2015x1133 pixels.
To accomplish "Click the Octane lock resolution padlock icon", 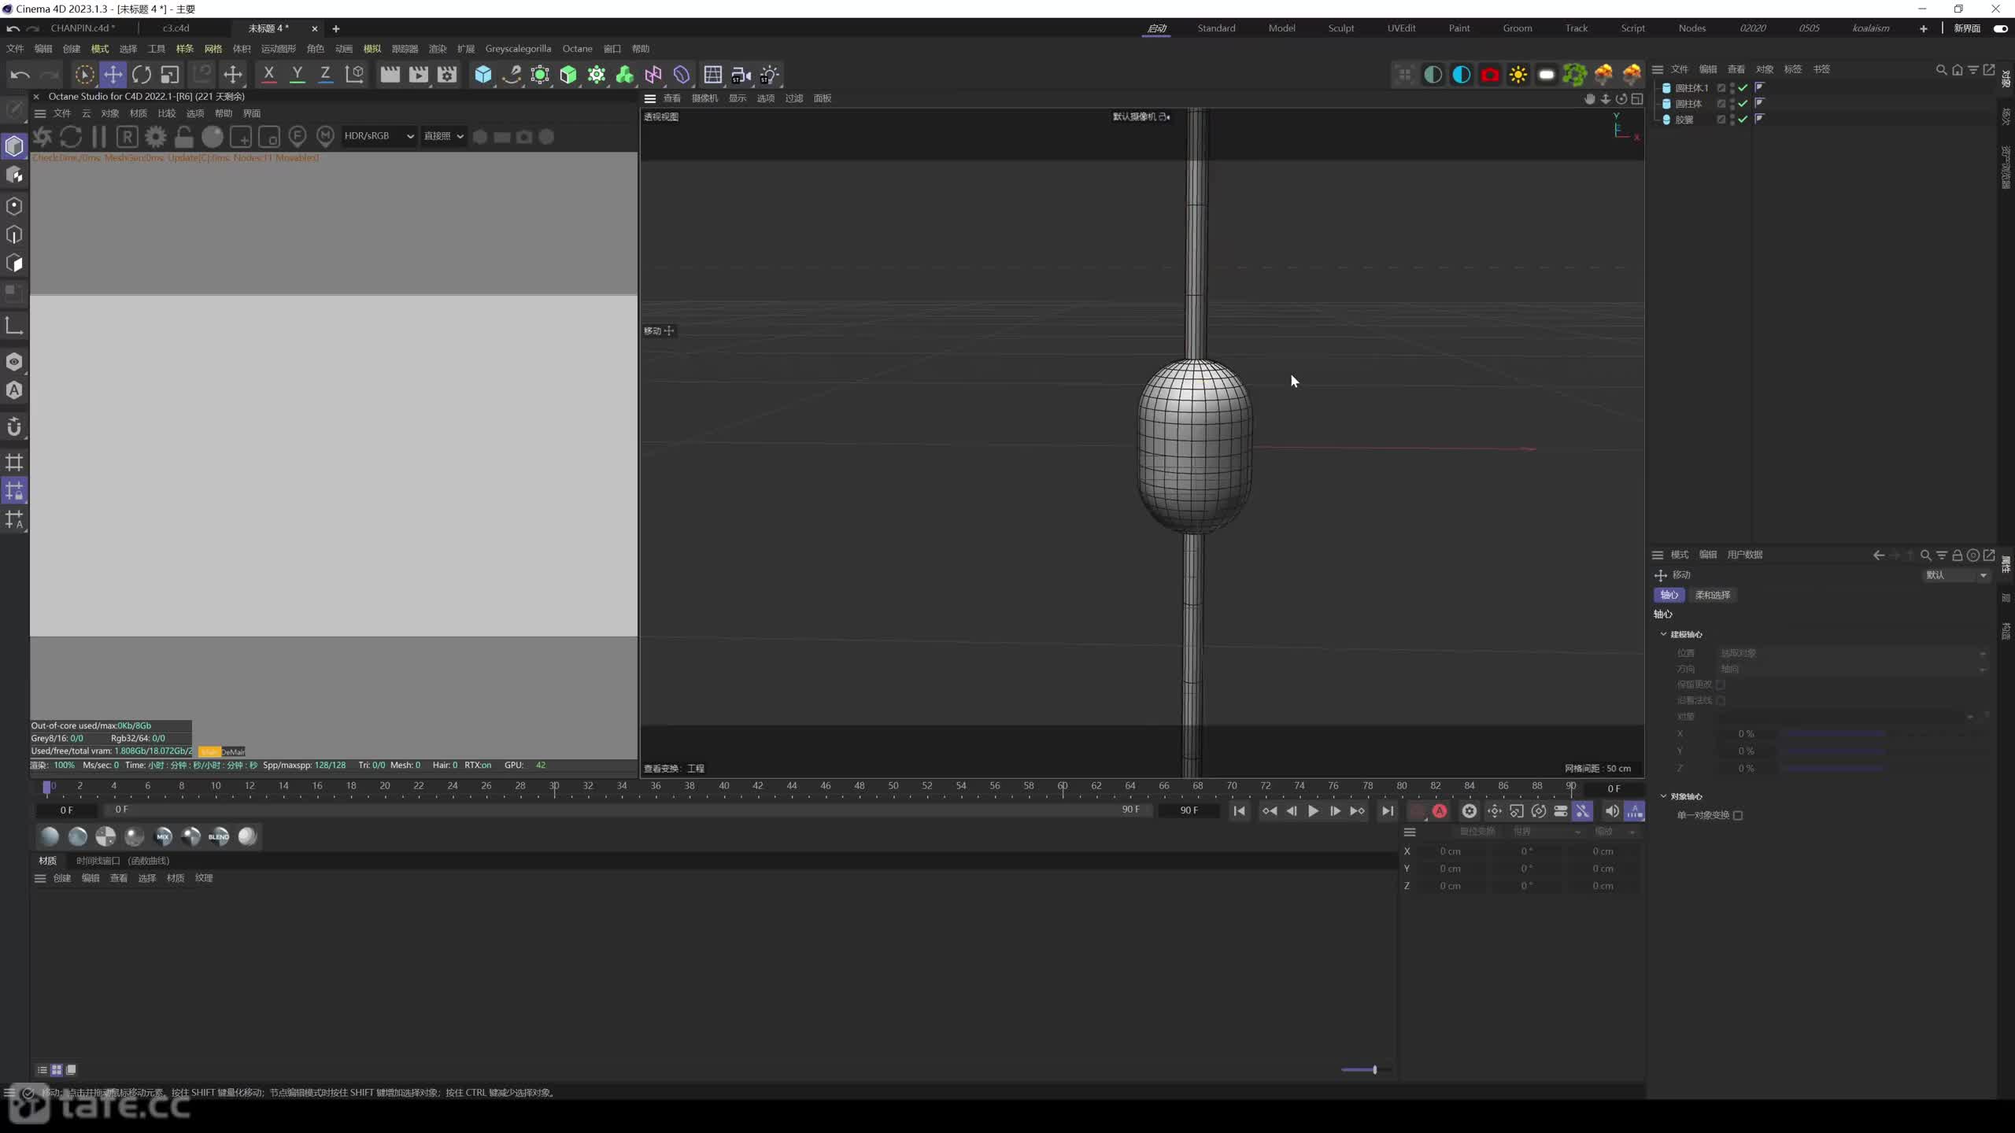I will click(184, 137).
